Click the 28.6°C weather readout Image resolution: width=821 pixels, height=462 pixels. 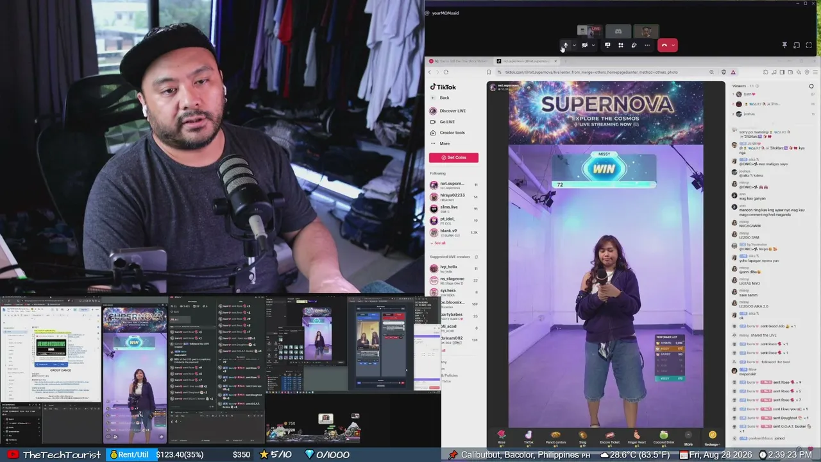click(636, 455)
